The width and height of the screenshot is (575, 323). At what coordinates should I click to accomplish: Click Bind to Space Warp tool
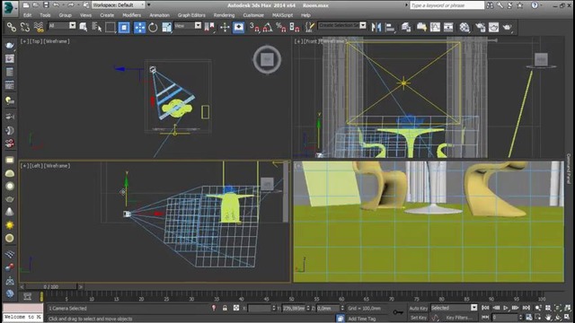coord(39,27)
